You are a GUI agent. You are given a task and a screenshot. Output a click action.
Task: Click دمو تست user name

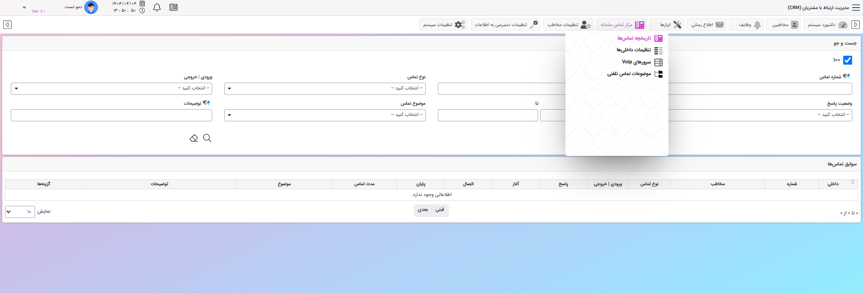click(x=73, y=7)
